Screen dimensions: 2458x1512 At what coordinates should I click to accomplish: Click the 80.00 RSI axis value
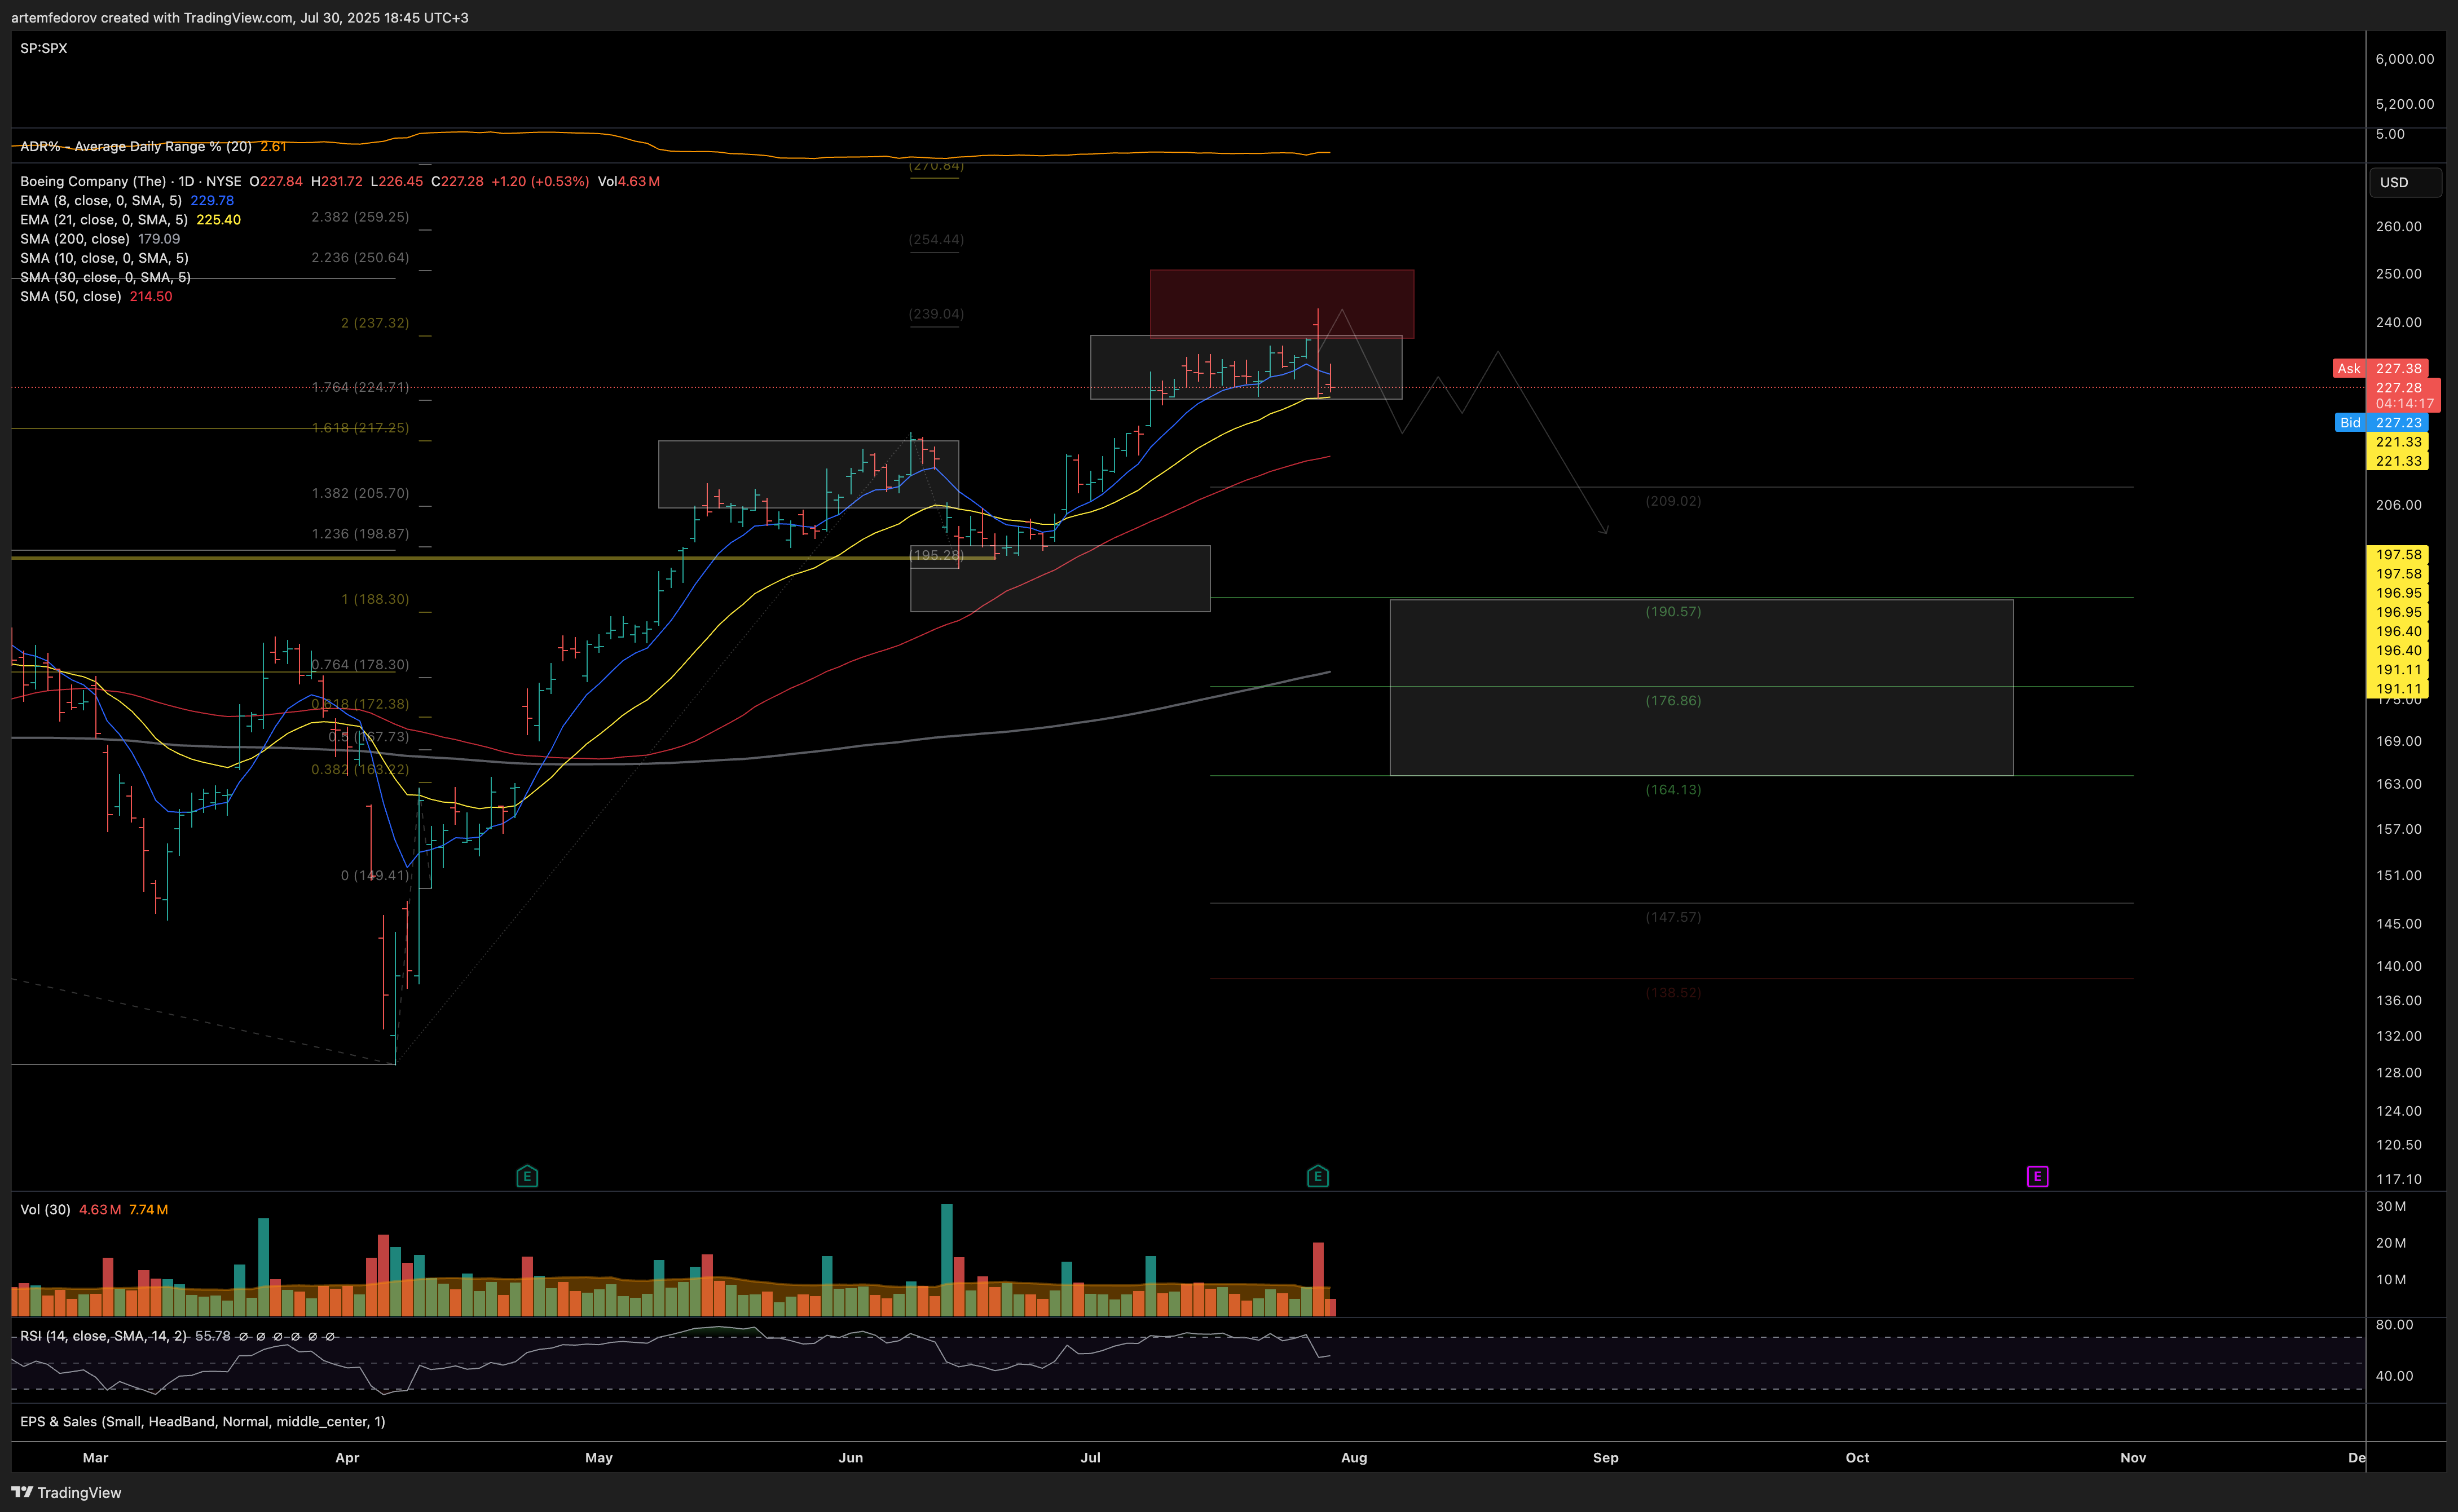coord(2394,1325)
